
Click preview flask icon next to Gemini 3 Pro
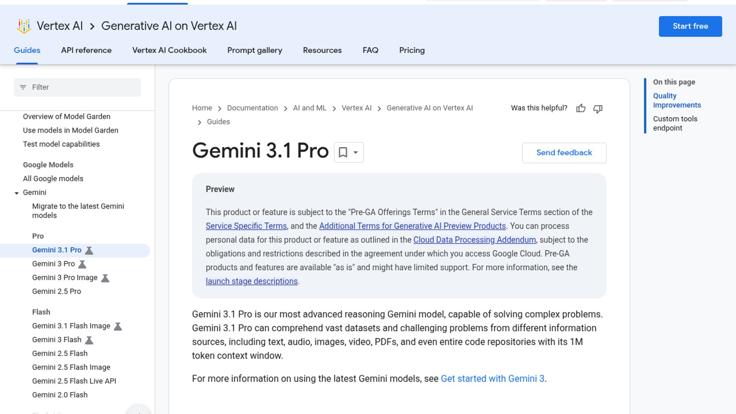click(82, 264)
